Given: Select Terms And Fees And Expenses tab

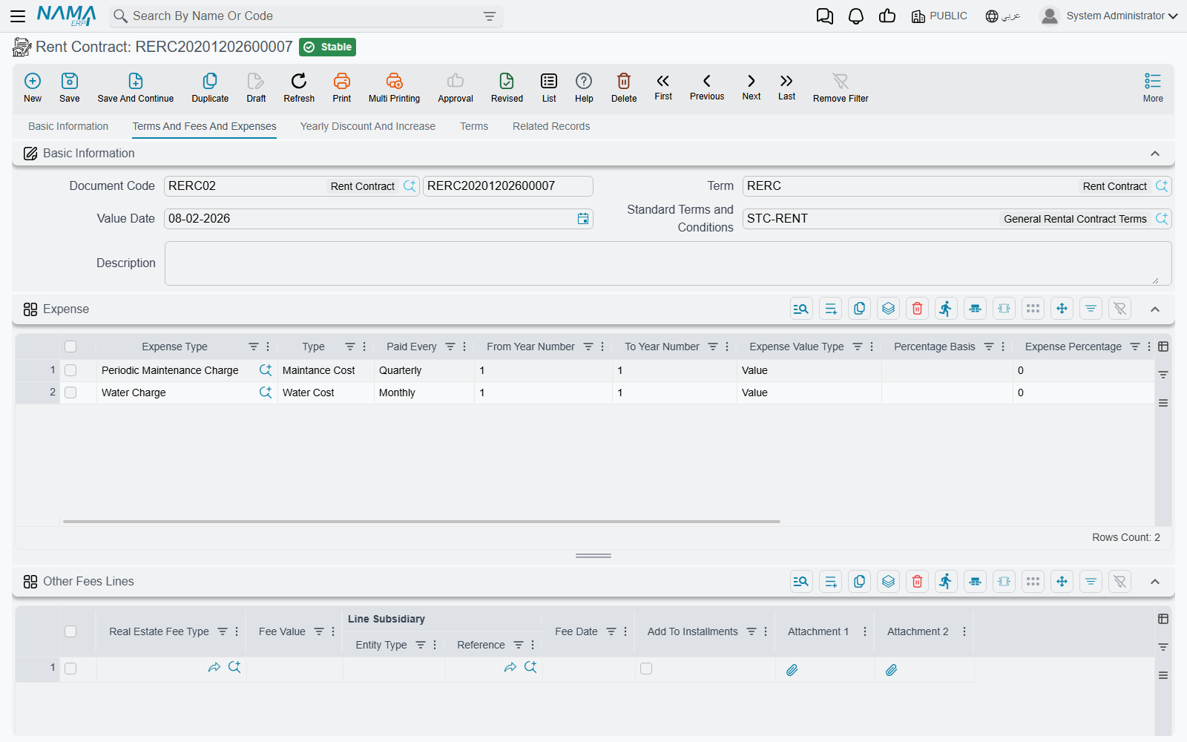Looking at the screenshot, I should (204, 126).
